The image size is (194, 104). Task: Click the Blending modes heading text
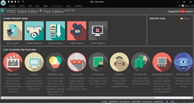(x=55, y=75)
